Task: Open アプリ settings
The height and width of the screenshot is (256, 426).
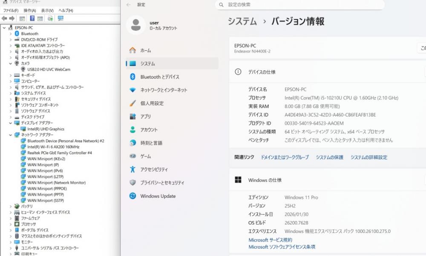Action: point(172,116)
